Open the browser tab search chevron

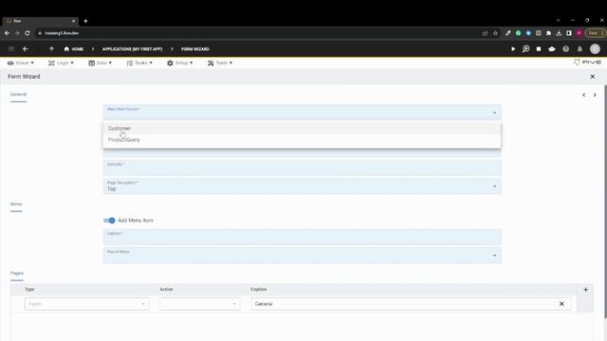[x=558, y=20]
